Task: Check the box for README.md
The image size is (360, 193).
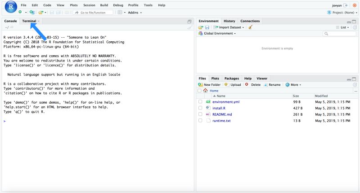Action: pyautogui.click(x=200, y=114)
